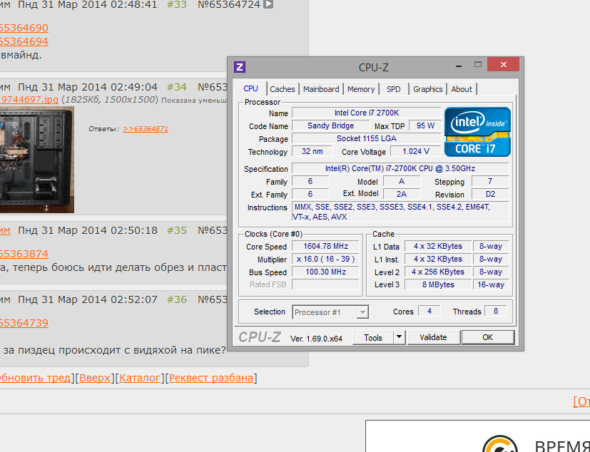The width and height of the screenshot is (590, 452).
Task: Click the Bus Speed value 100.30 MHz
Action: [x=325, y=272]
